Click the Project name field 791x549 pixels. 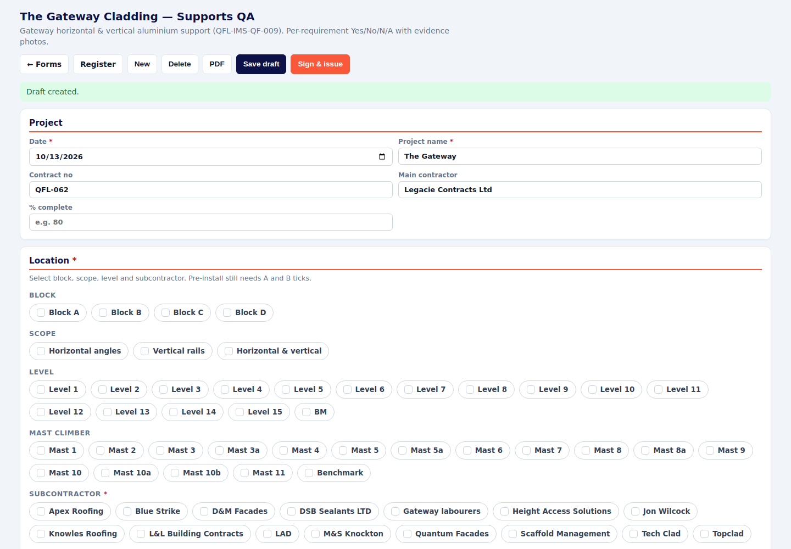coord(580,156)
